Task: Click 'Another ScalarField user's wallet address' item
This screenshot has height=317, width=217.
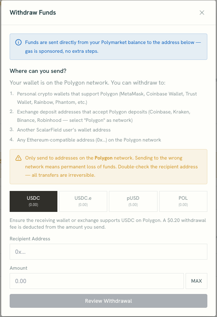Action: click(64, 130)
